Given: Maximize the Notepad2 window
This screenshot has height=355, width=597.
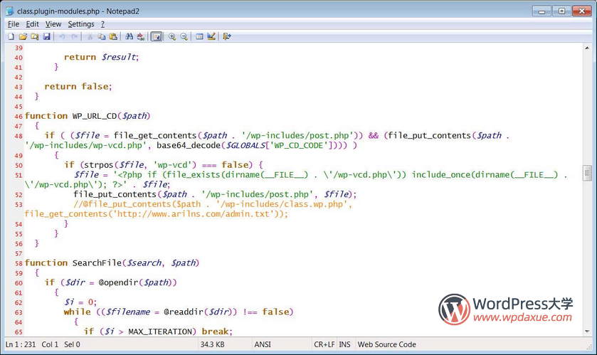Looking at the screenshot, I should pyautogui.click(x=561, y=11).
